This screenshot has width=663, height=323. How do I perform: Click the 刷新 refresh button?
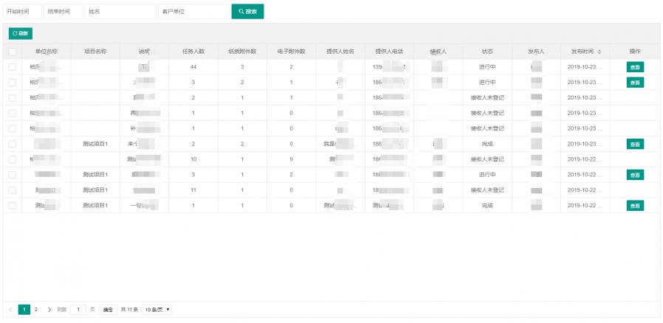click(21, 33)
